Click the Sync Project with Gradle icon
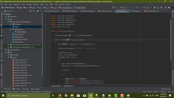 155,8
